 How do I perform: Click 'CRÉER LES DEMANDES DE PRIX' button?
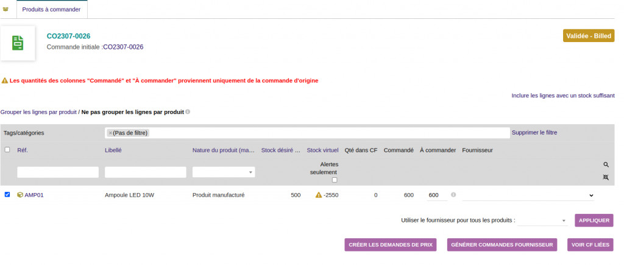(x=391, y=245)
